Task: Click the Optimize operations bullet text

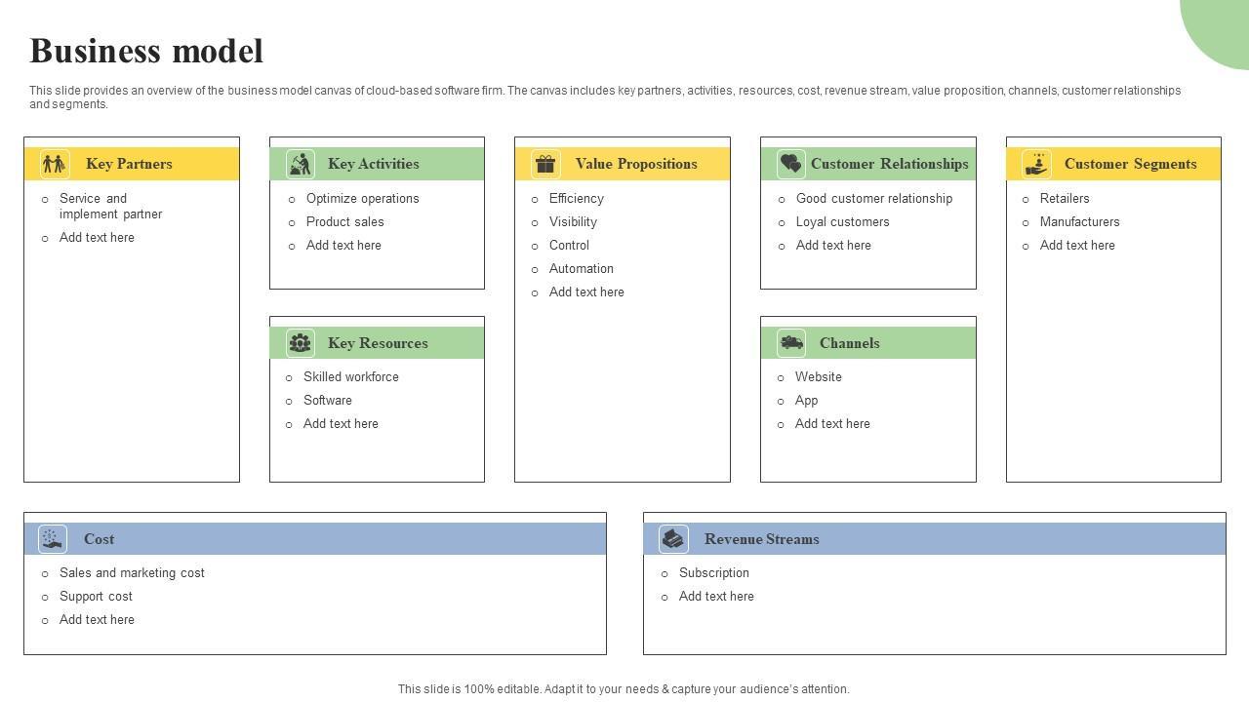Action: (x=362, y=199)
